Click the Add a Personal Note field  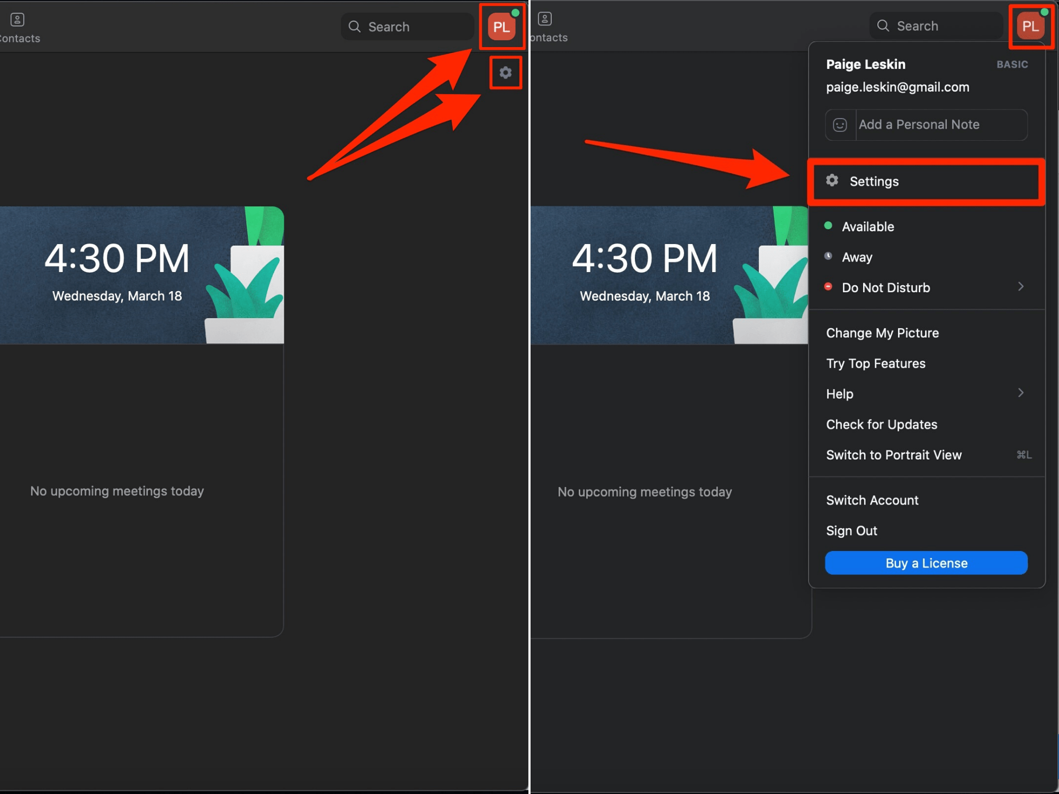tap(940, 125)
